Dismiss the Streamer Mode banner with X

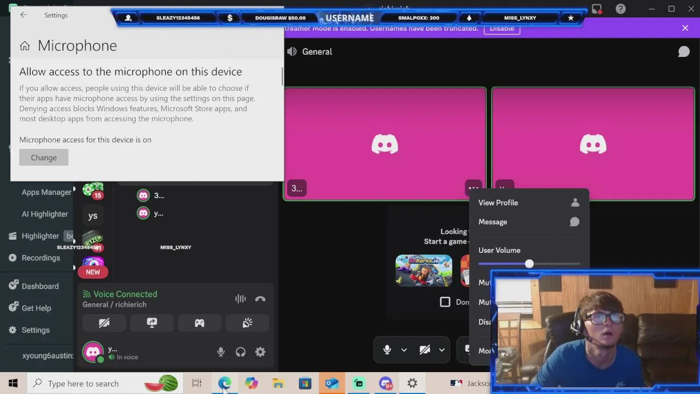685,28
